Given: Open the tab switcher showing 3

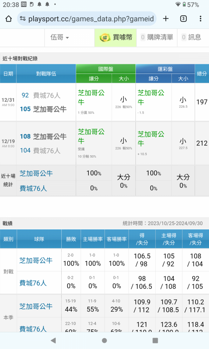Looking at the screenshot, I should pyautogui.click(x=183, y=19).
